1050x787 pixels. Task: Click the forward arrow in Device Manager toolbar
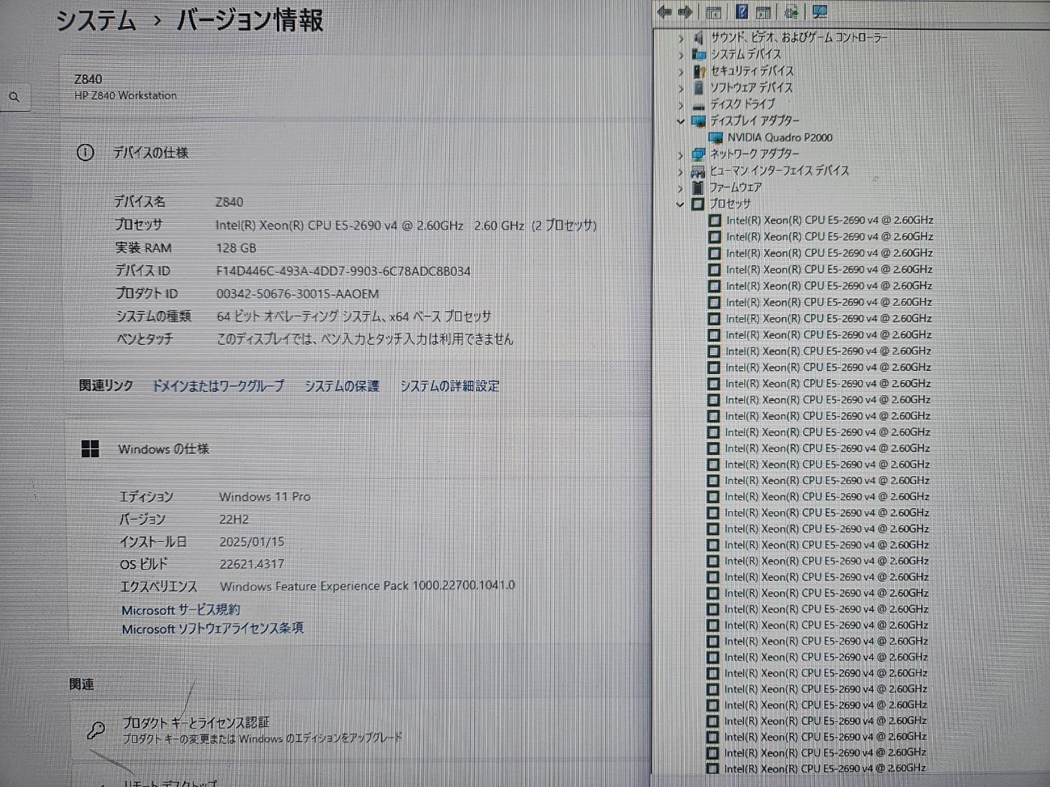coord(685,12)
